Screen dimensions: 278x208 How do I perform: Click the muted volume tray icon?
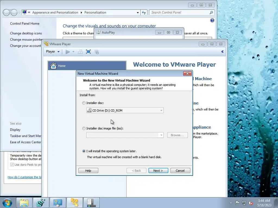(251, 203)
